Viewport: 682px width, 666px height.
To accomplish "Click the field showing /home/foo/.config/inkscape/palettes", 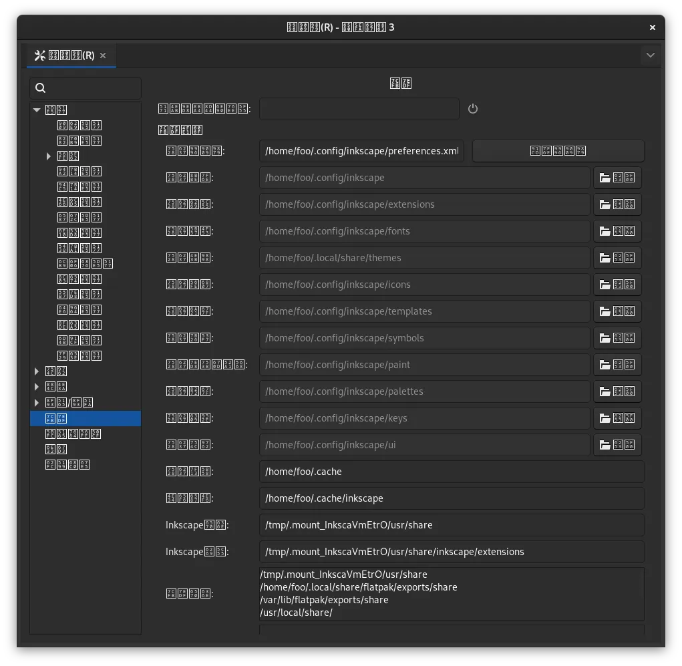I will 425,391.
